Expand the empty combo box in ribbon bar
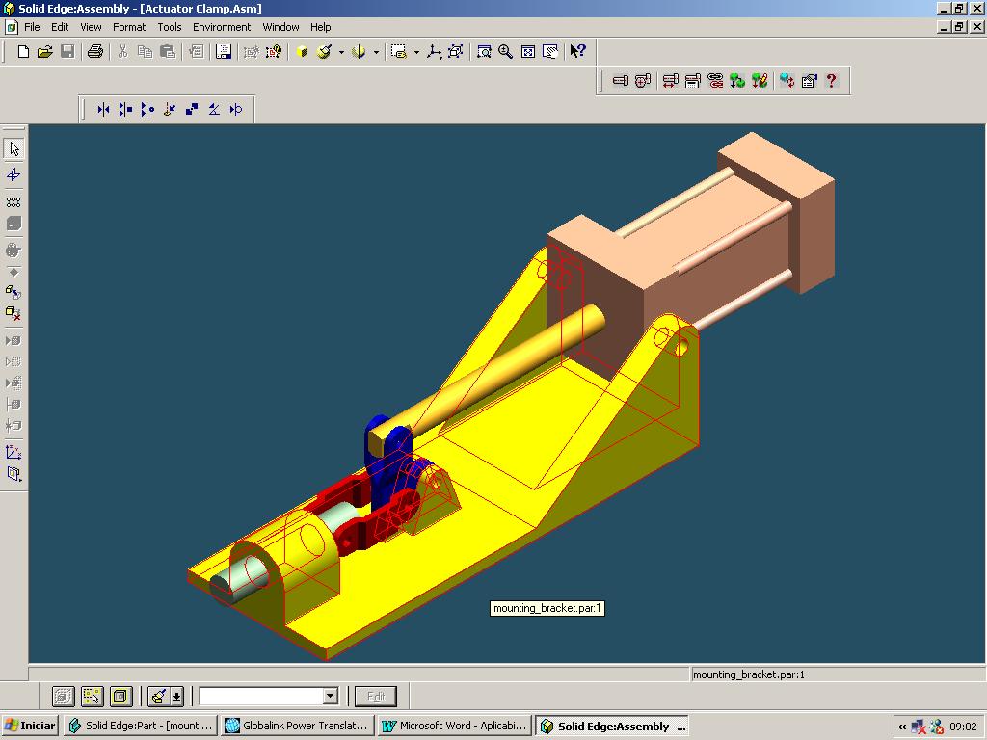987x740 pixels. tap(331, 696)
